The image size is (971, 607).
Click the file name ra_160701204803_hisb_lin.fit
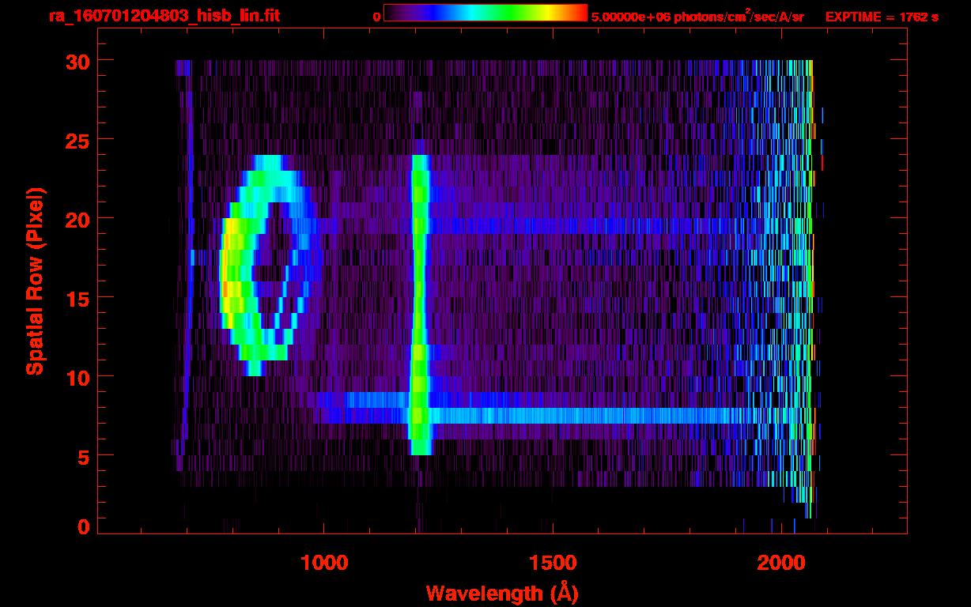coord(164,16)
